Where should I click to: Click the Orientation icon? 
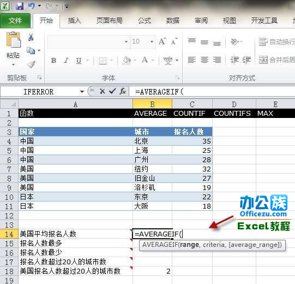(x=234, y=42)
